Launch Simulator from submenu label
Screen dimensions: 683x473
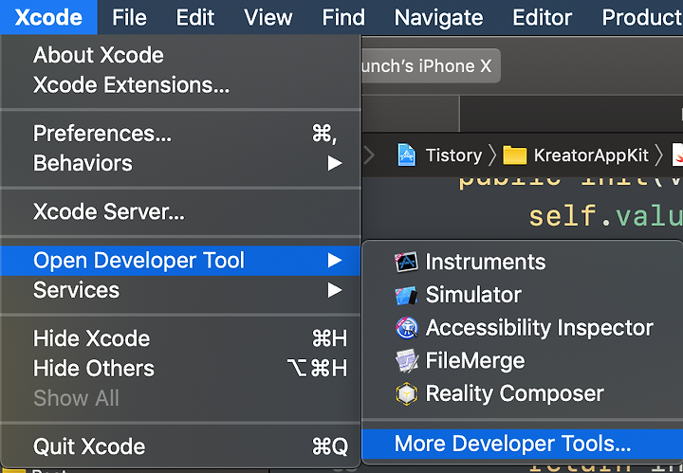473,295
